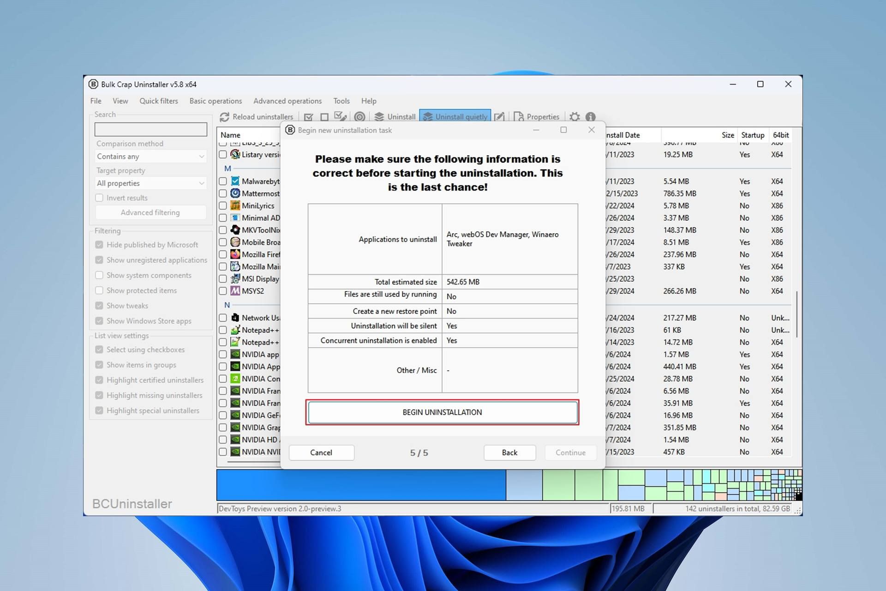
Task: Toggle Show tweaks checkbox
Action: coord(99,306)
